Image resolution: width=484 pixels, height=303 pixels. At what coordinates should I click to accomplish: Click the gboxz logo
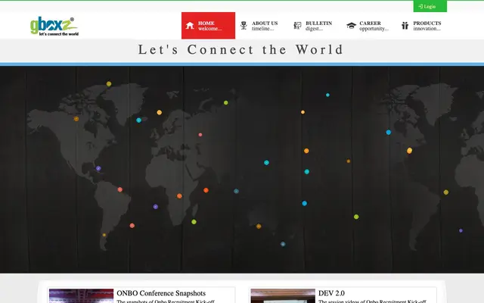pyautogui.click(x=54, y=27)
